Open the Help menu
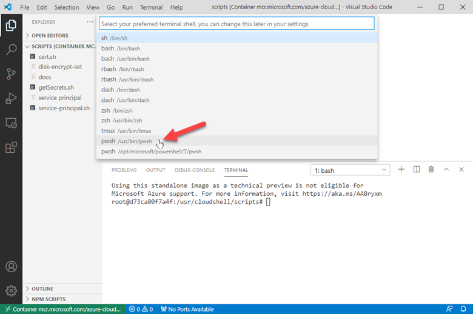This screenshot has height=314, width=473. [x=176, y=7]
